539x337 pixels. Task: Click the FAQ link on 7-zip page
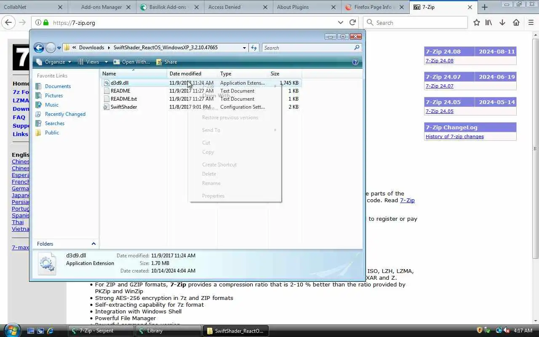click(x=19, y=117)
